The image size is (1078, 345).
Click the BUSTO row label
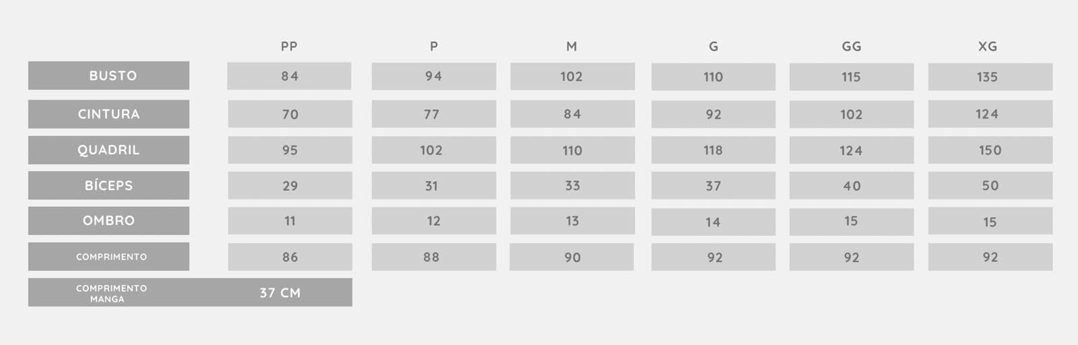pyautogui.click(x=108, y=75)
